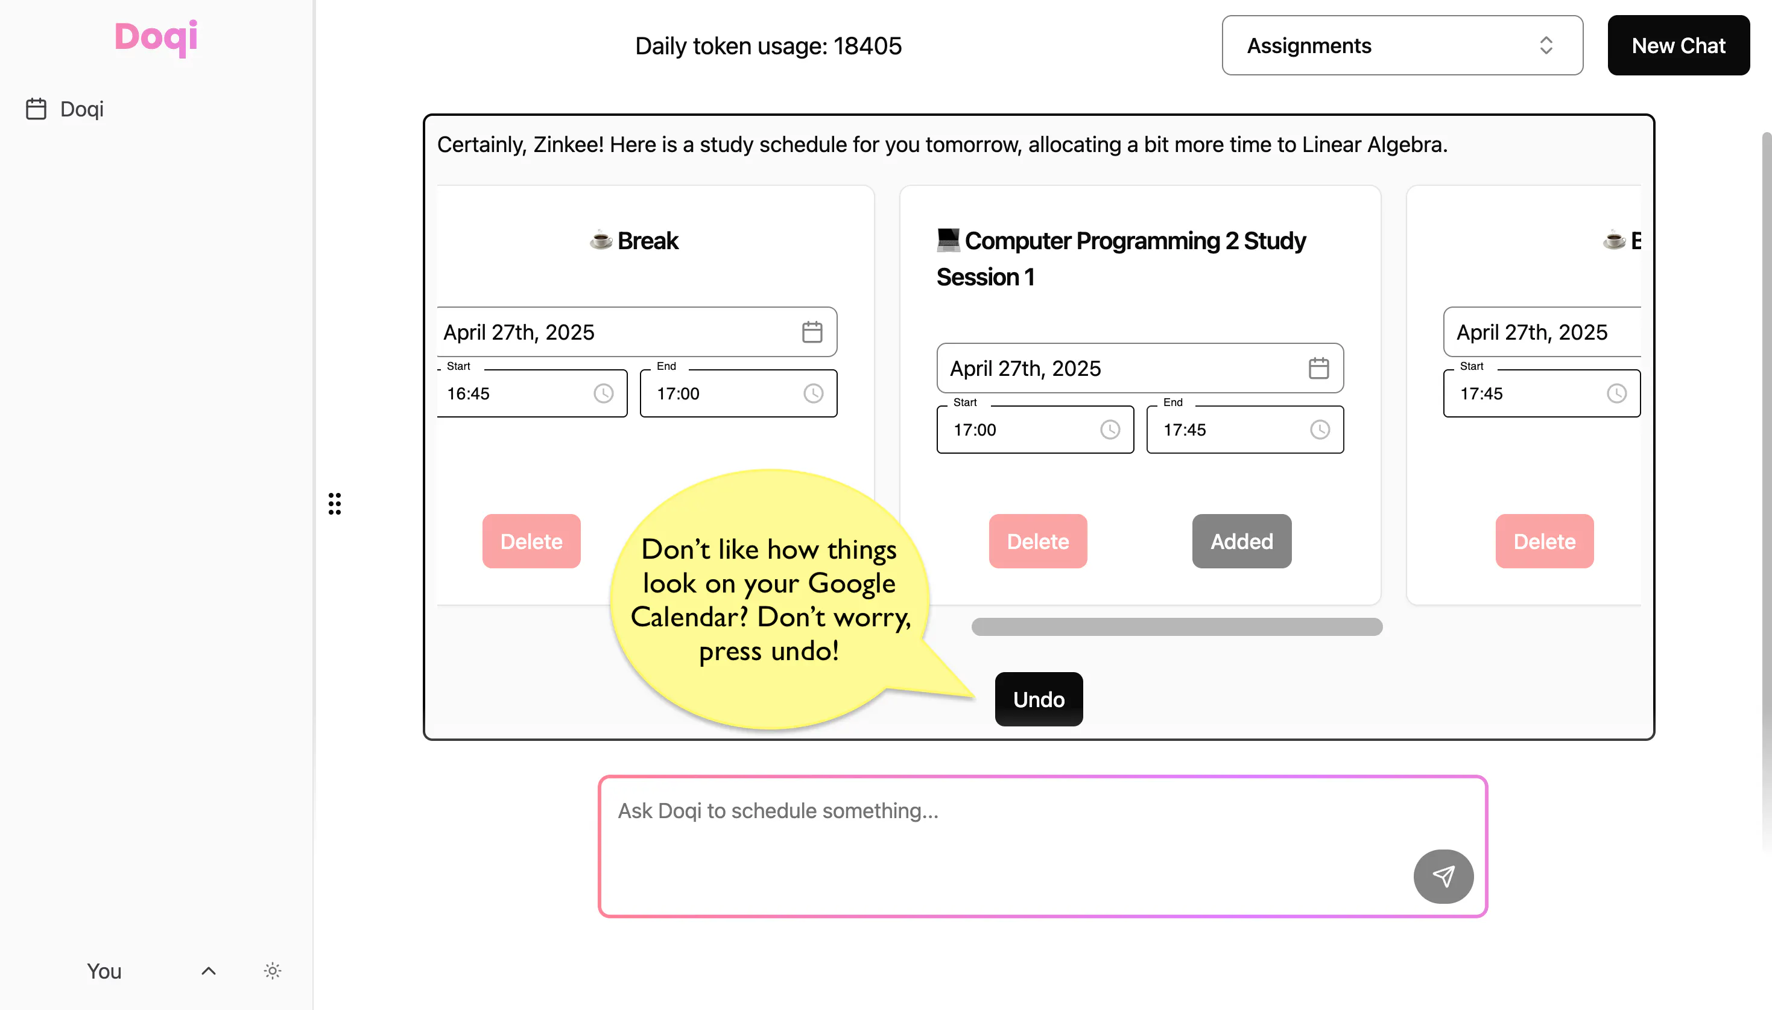Click the Added button on Programming session

click(x=1242, y=541)
